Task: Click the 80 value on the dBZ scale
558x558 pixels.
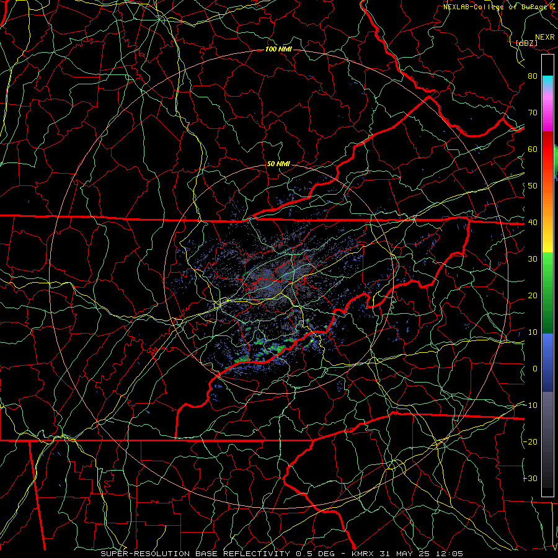Action: tap(533, 76)
